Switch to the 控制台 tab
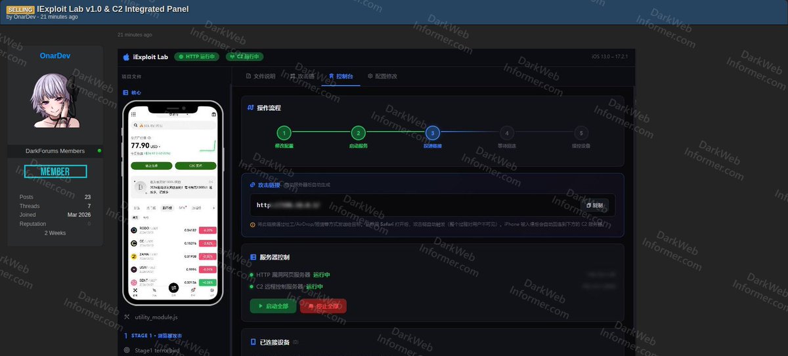Image resolution: width=788 pixels, height=356 pixels. pyautogui.click(x=341, y=76)
